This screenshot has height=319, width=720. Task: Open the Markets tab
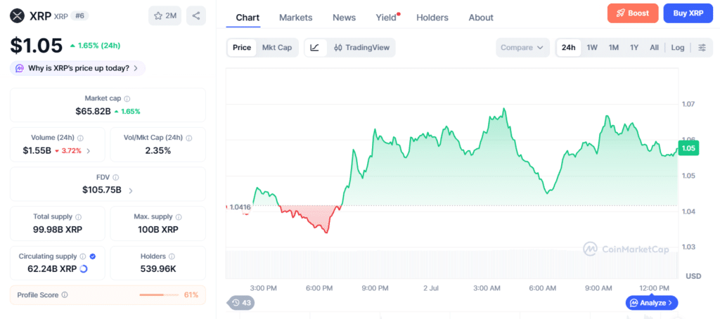(x=296, y=18)
